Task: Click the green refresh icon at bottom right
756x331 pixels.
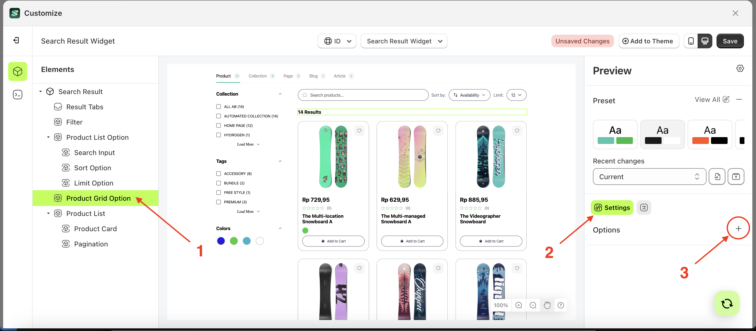Action: click(727, 303)
